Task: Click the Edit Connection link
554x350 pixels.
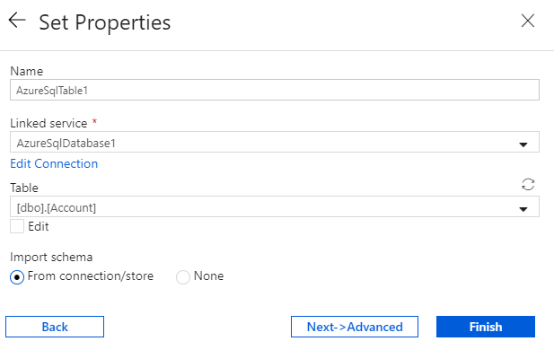Action: [54, 163]
